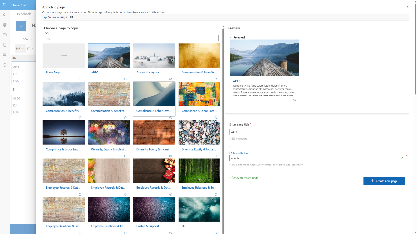Select the Enable & Support template thumbnail
This screenshot has width=417, height=234.
(x=154, y=209)
